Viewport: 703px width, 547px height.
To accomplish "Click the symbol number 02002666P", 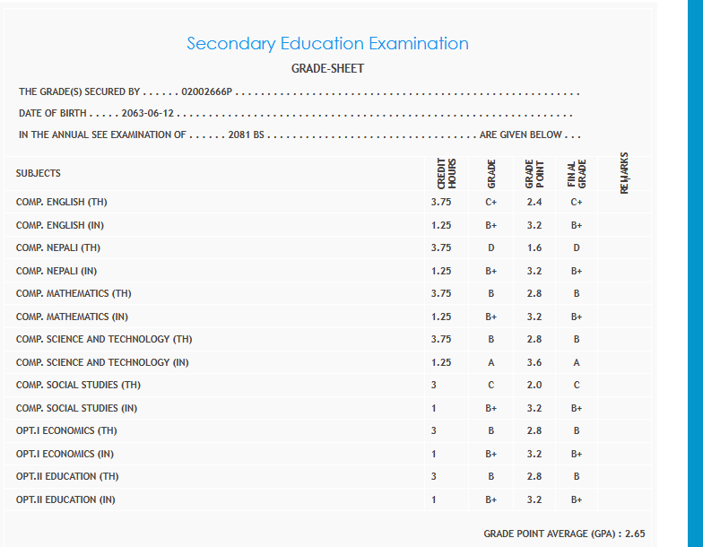I will 207,91.
